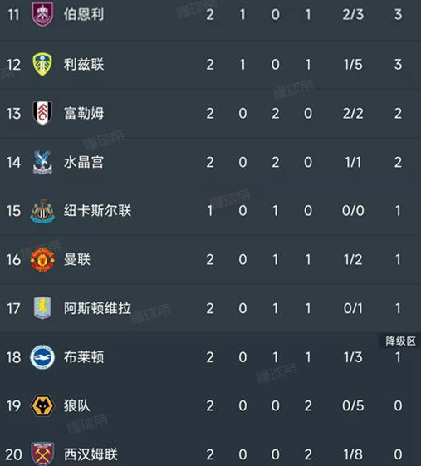
Task: Select the 0/5 goals cell for 狼队
Action: click(x=353, y=405)
